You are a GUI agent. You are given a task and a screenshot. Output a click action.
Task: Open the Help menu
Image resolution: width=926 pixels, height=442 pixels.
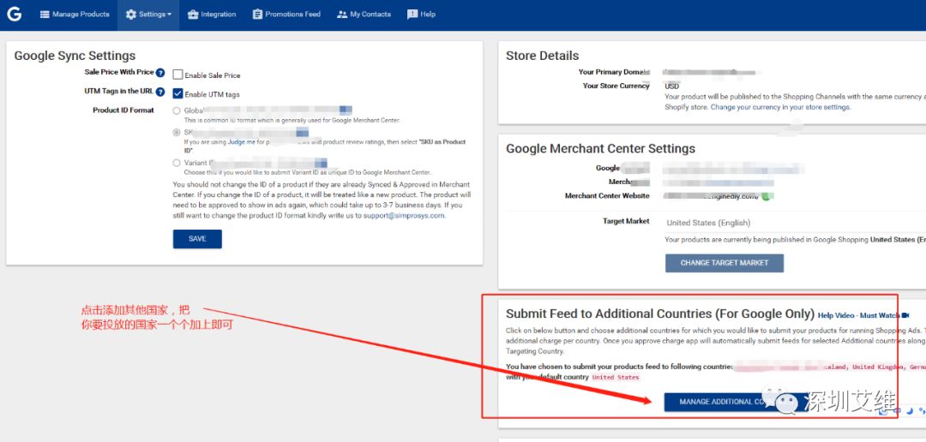(x=421, y=15)
